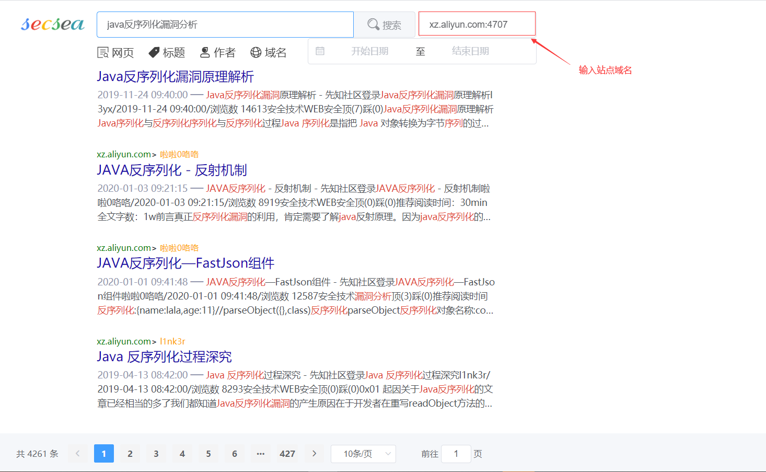Click the person icon beside 作者
This screenshot has width=766, height=472.
(x=205, y=52)
